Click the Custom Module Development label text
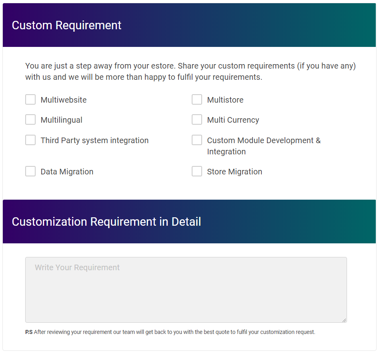Image resolution: width=379 pixels, height=354 pixels. [264, 140]
